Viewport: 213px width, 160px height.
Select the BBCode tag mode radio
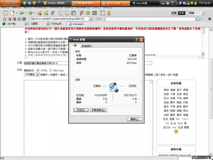tap(51, 70)
